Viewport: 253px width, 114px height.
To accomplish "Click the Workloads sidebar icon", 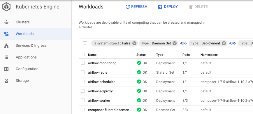I will 6,34.
